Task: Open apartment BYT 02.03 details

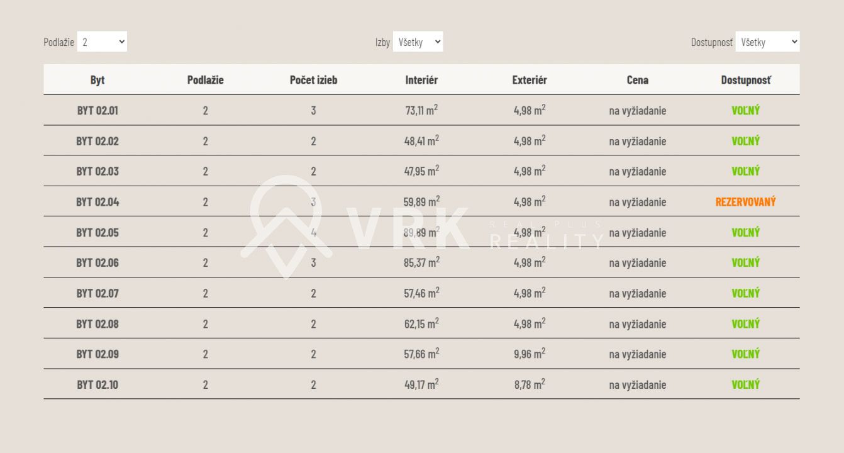Action: 97,171
